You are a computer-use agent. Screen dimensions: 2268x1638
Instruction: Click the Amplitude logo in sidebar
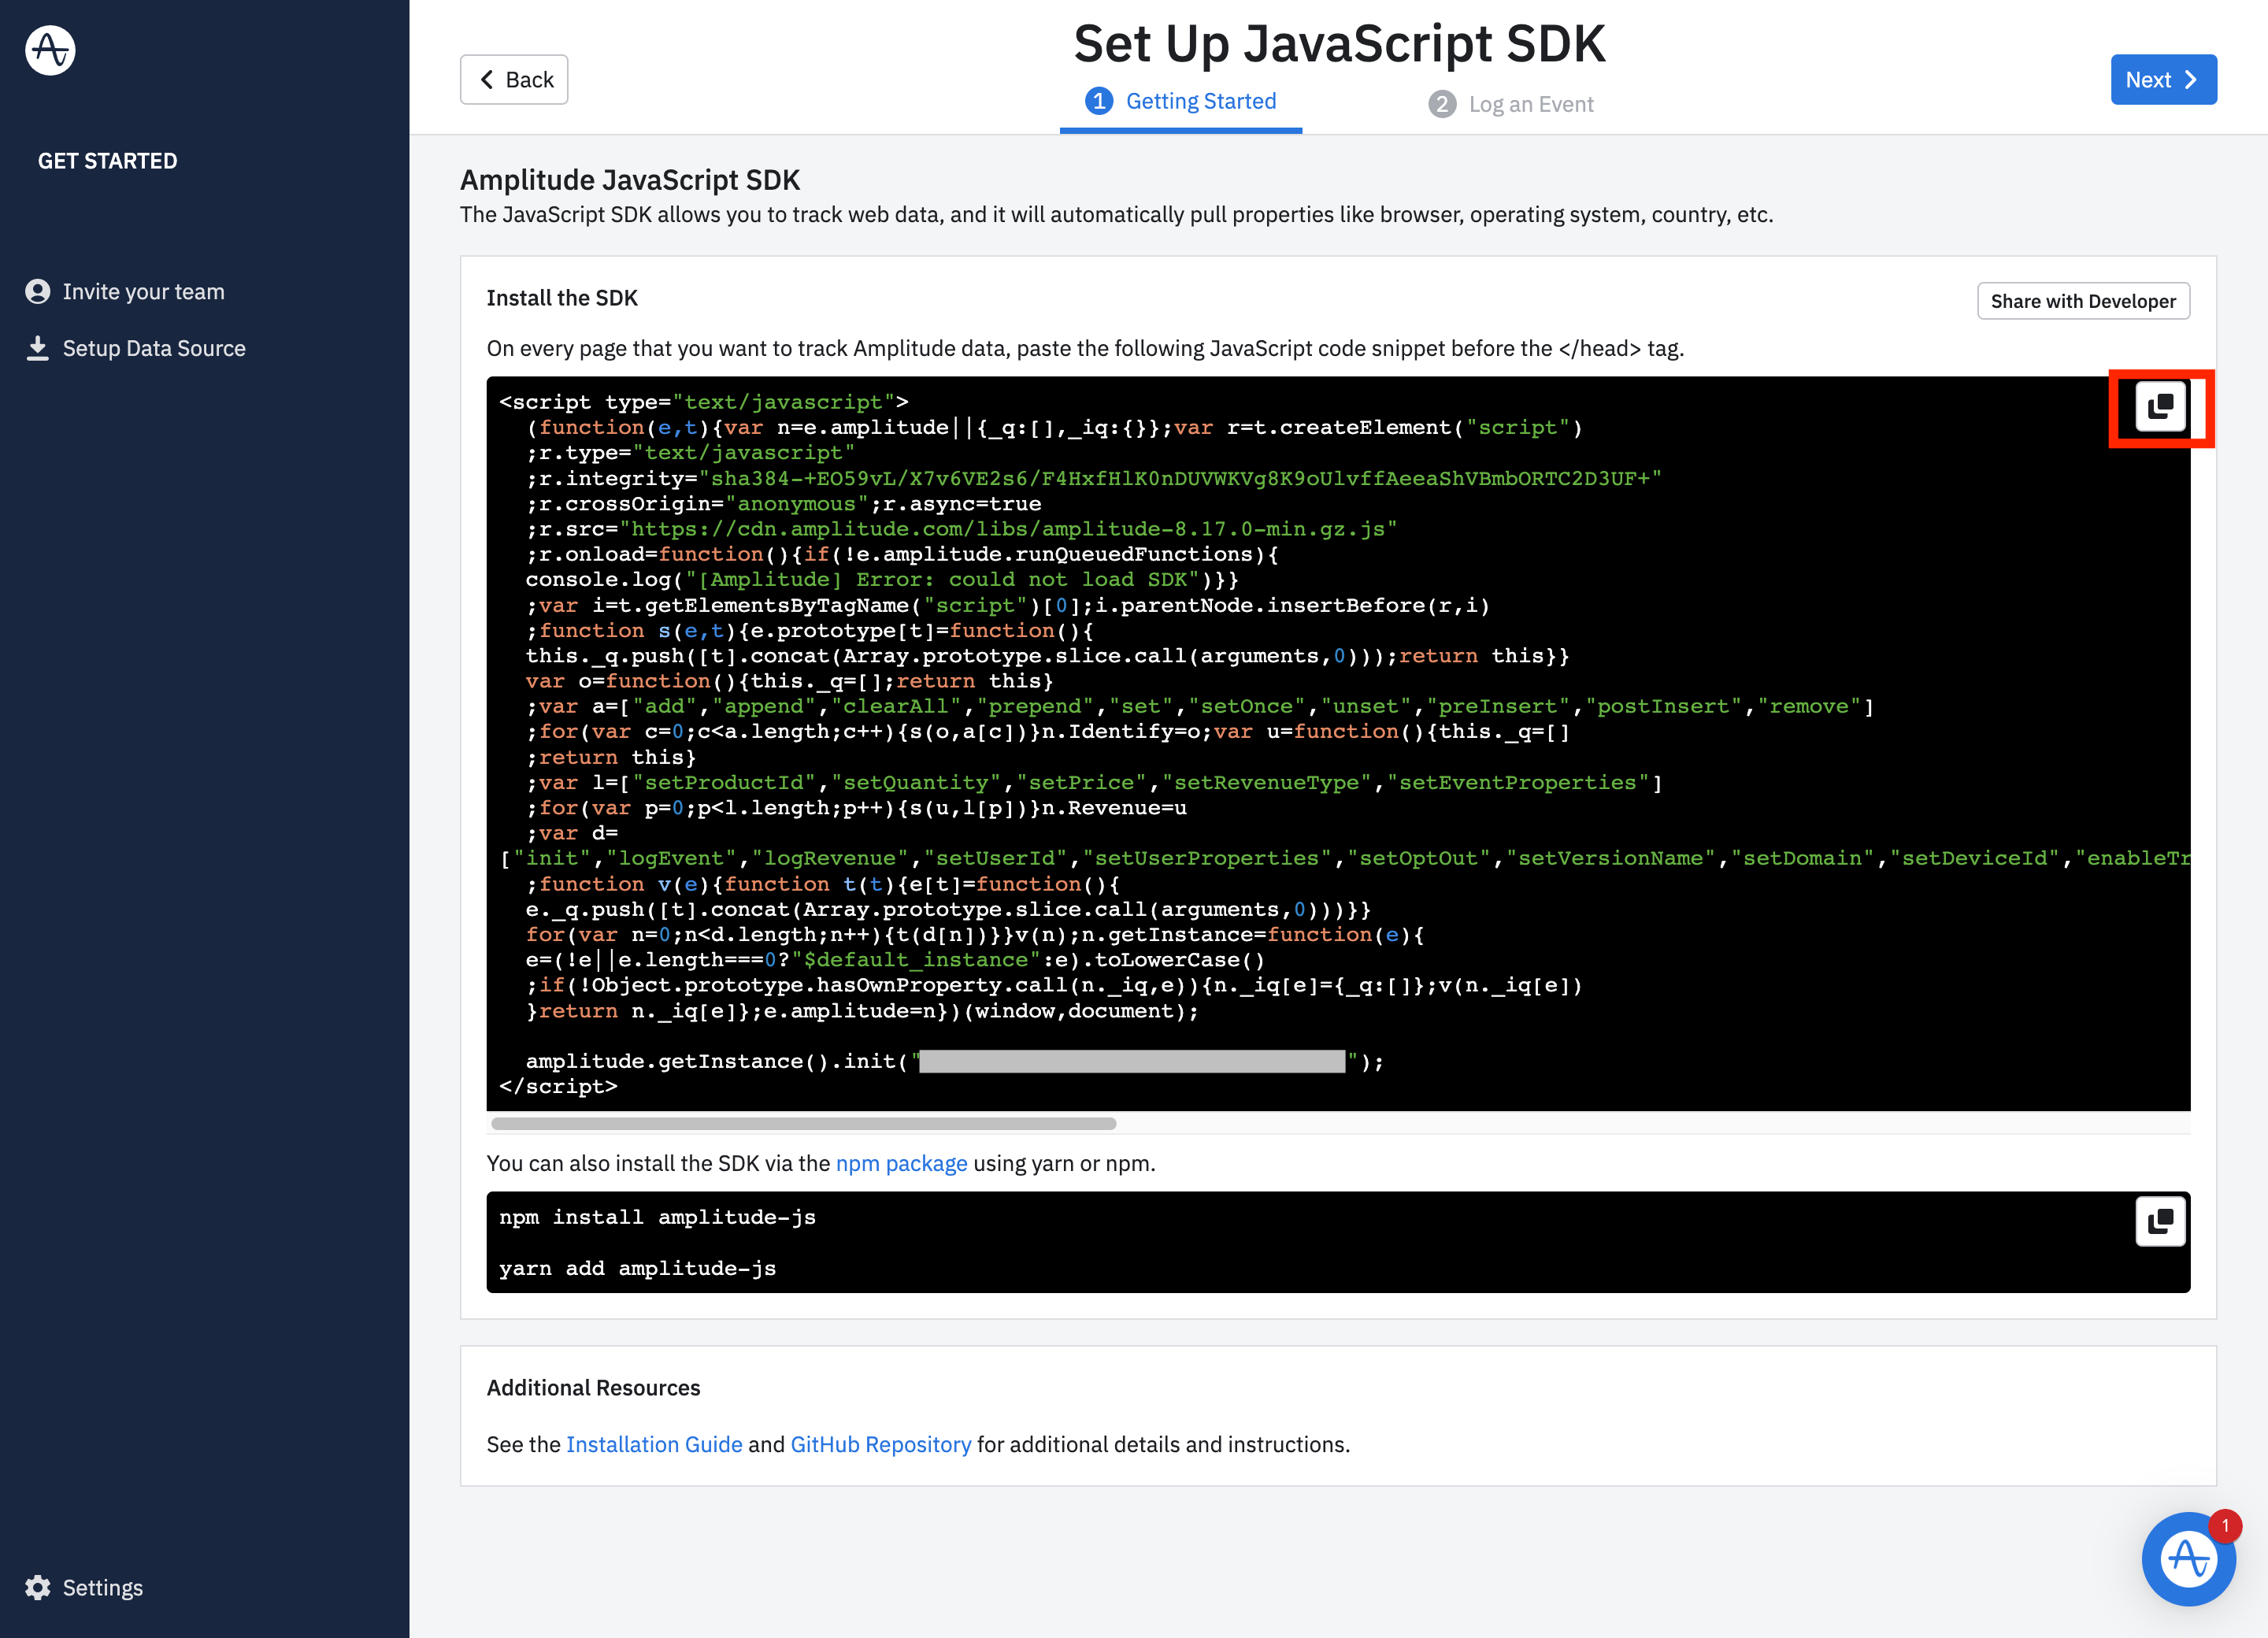pyautogui.click(x=50, y=50)
